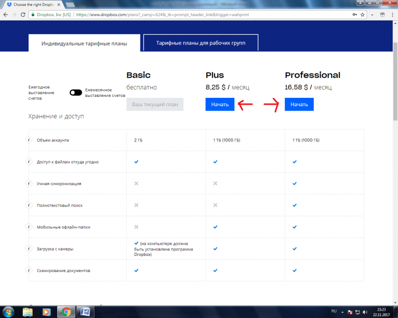Viewport: 398px width, 318px height.
Task: Click the Professional plan heading
Action: pyautogui.click(x=312, y=75)
